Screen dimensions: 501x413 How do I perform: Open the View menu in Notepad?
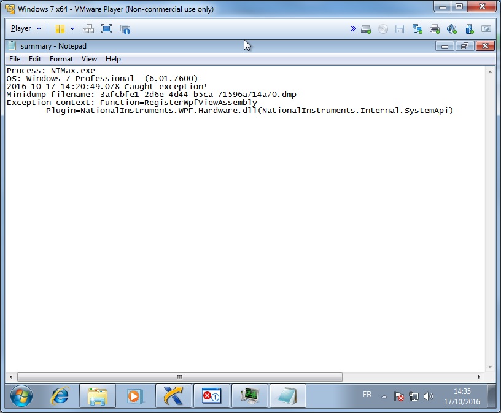click(x=89, y=59)
